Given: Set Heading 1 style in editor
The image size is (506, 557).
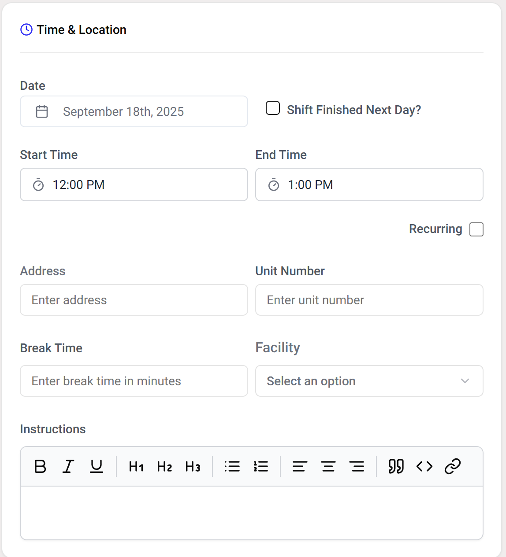Looking at the screenshot, I should (136, 466).
